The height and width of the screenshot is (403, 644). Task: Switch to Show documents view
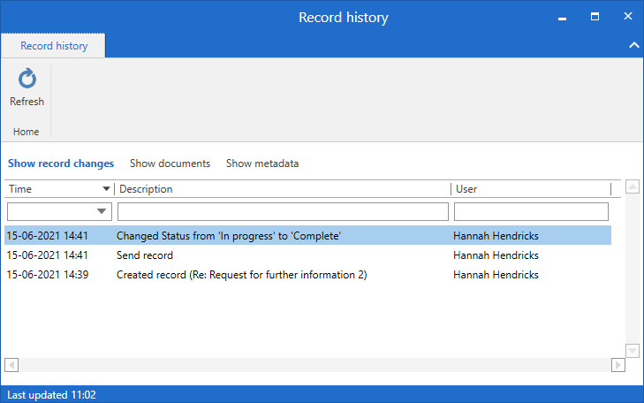tap(170, 163)
